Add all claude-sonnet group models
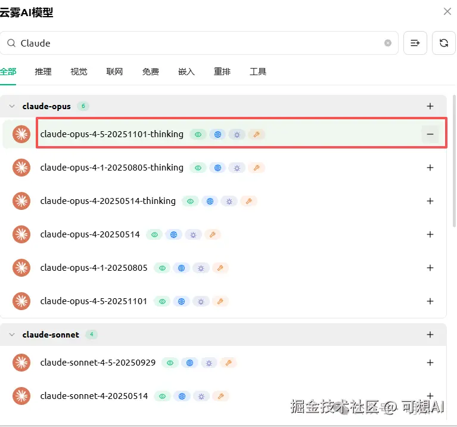457x427 pixels. pyautogui.click(x=430, y=335)
